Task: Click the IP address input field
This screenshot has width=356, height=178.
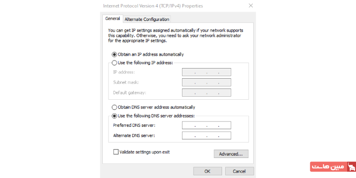Action: [x=206, y=72]
